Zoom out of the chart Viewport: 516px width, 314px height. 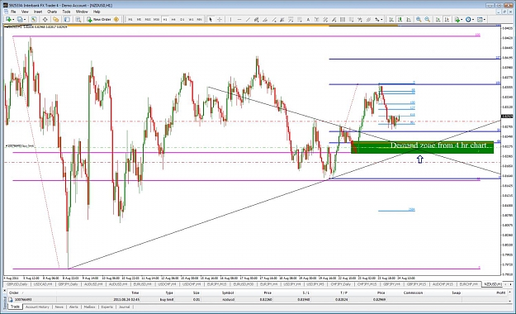(x=428, y=20)
